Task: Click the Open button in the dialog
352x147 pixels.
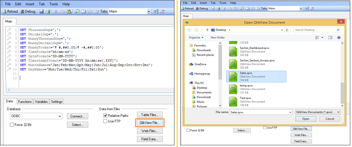Action: coord(306,119)
